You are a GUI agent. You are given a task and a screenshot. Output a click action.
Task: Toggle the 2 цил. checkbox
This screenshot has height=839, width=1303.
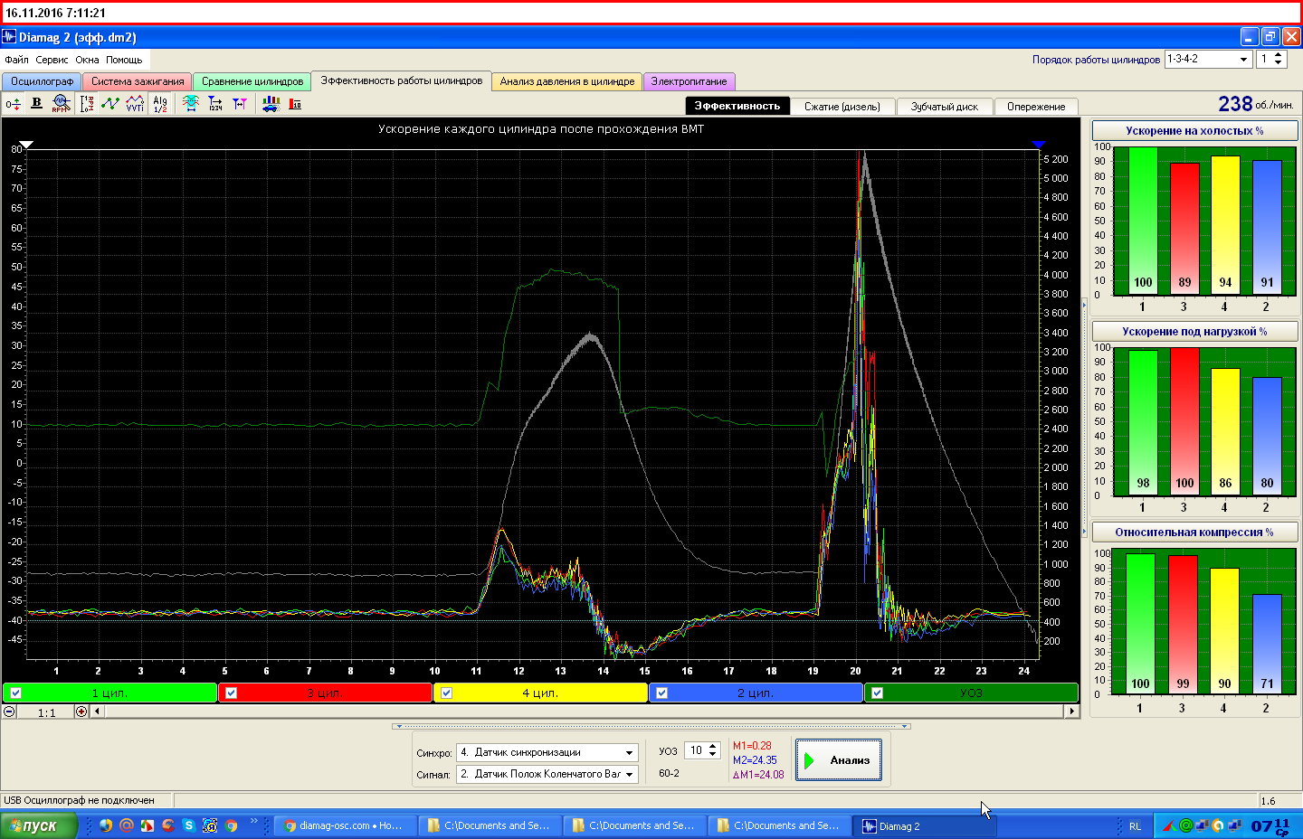point(662,693)
